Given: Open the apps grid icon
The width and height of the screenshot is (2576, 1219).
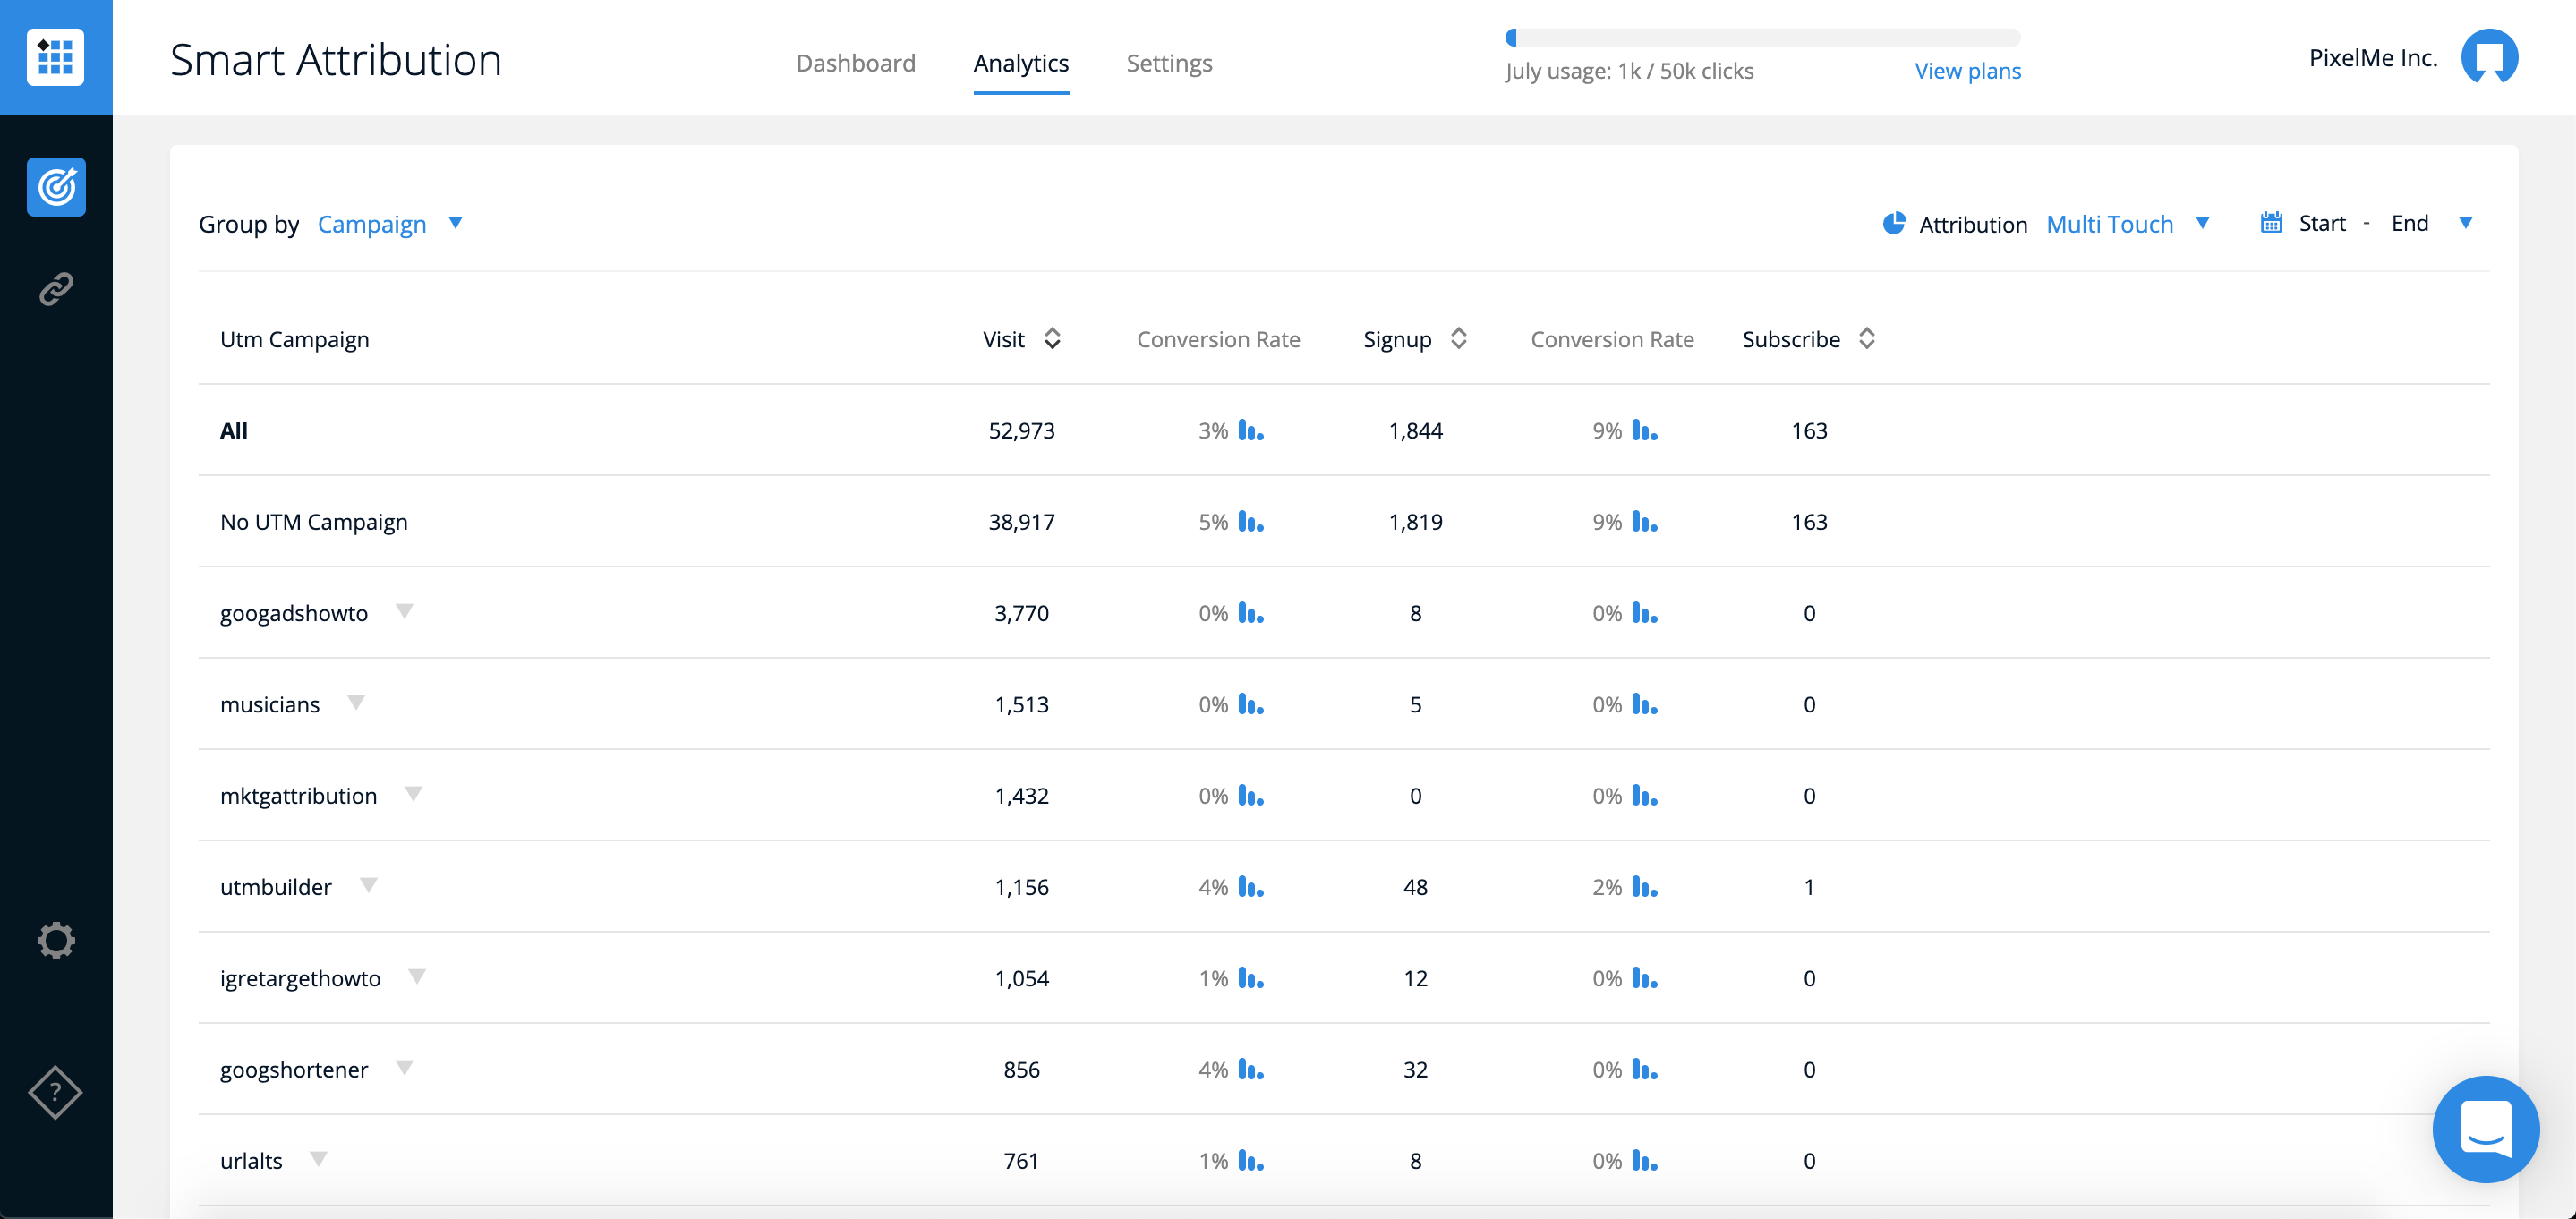Looking at the screenshot, I should tap(56, 57).
